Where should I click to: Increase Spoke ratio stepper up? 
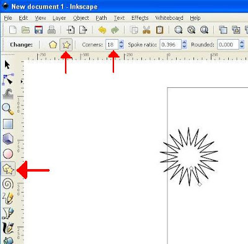tap(185, 42)
